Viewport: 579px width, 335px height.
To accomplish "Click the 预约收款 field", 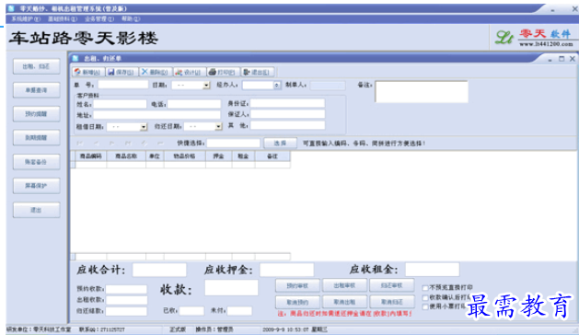I will (x=126, y=289).
